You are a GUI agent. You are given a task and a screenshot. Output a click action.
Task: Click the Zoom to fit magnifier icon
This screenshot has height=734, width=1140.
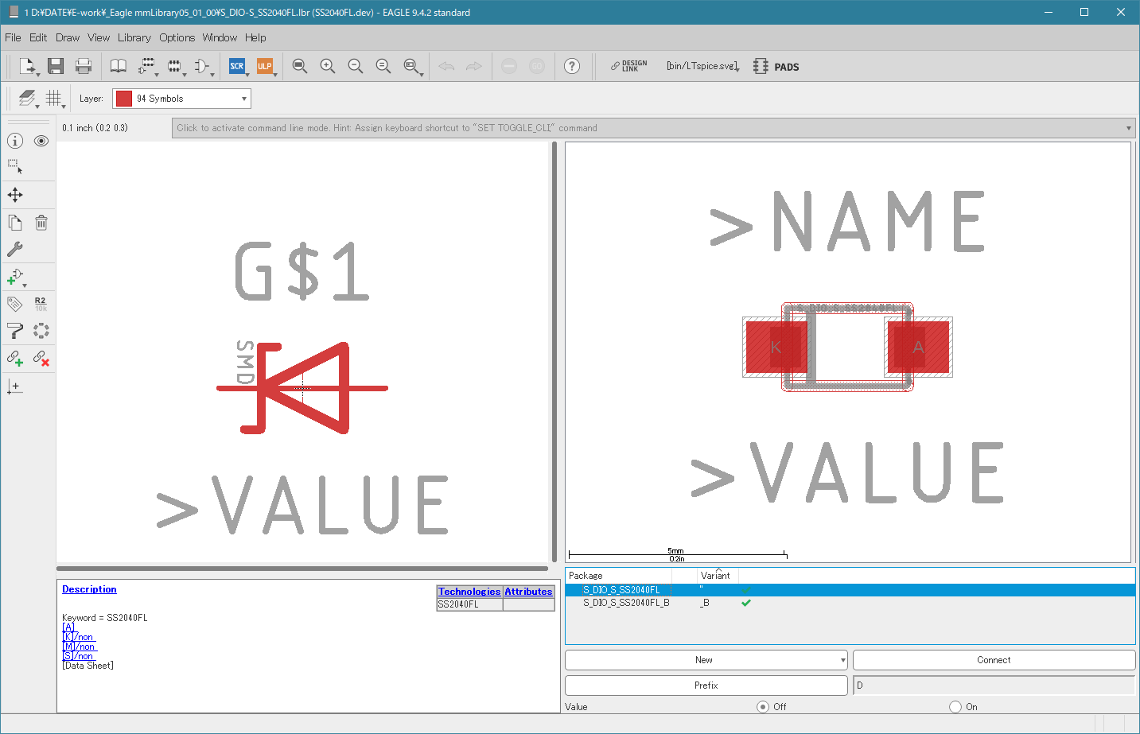pyautogui.click(x=300, y=66)
